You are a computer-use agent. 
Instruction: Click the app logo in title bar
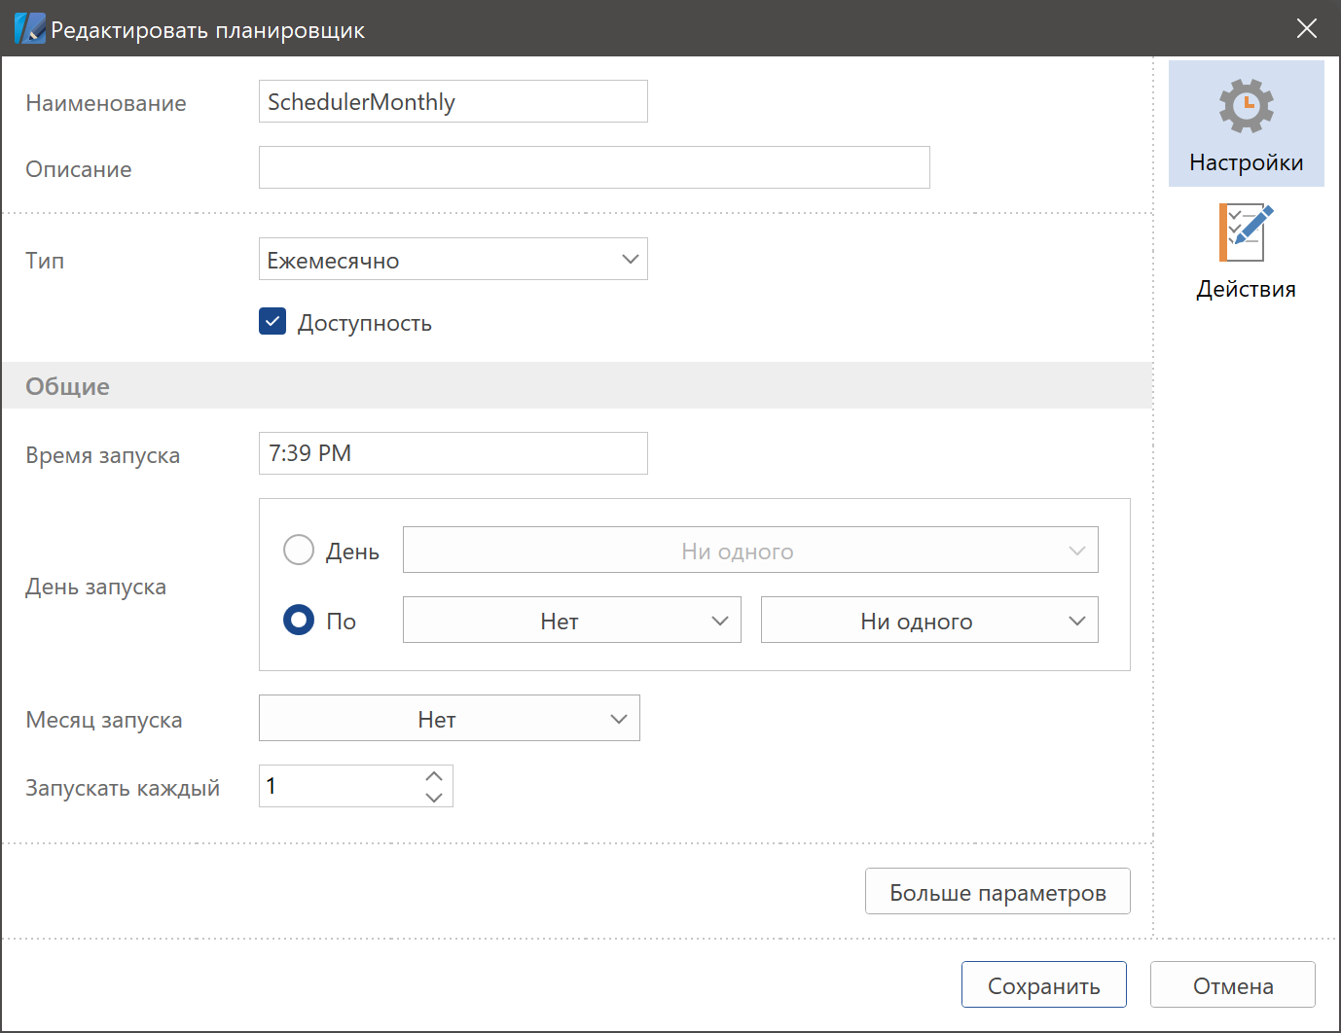pos(29,28)
